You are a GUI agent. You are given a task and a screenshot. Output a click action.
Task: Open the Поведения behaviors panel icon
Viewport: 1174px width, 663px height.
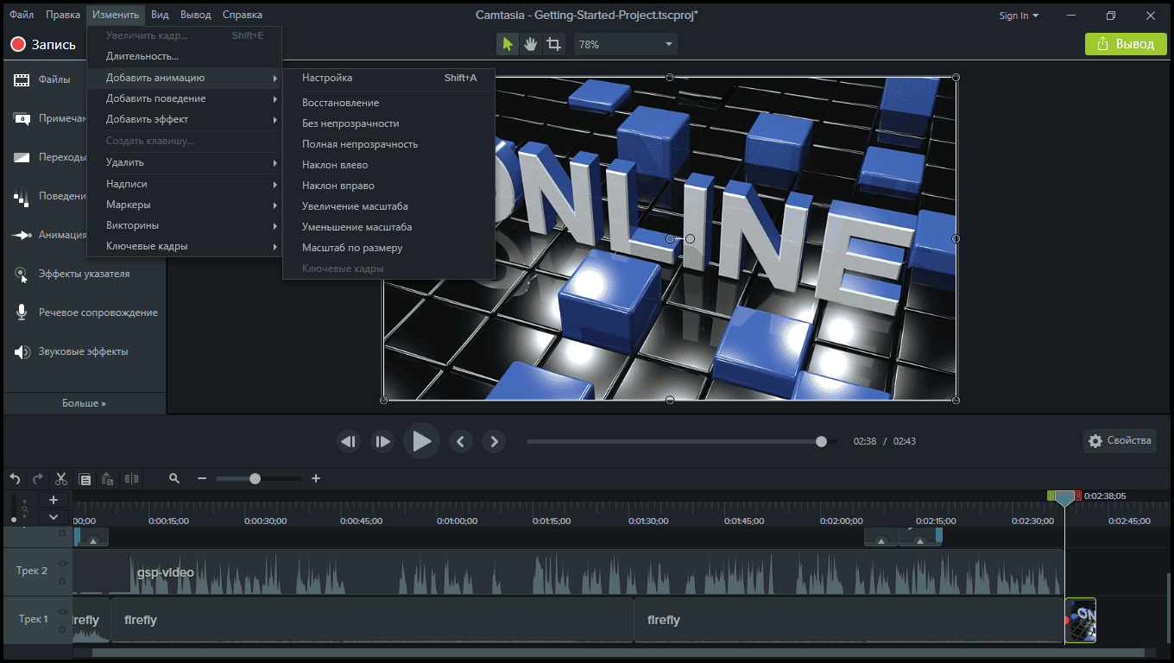[x=22, y=197]
